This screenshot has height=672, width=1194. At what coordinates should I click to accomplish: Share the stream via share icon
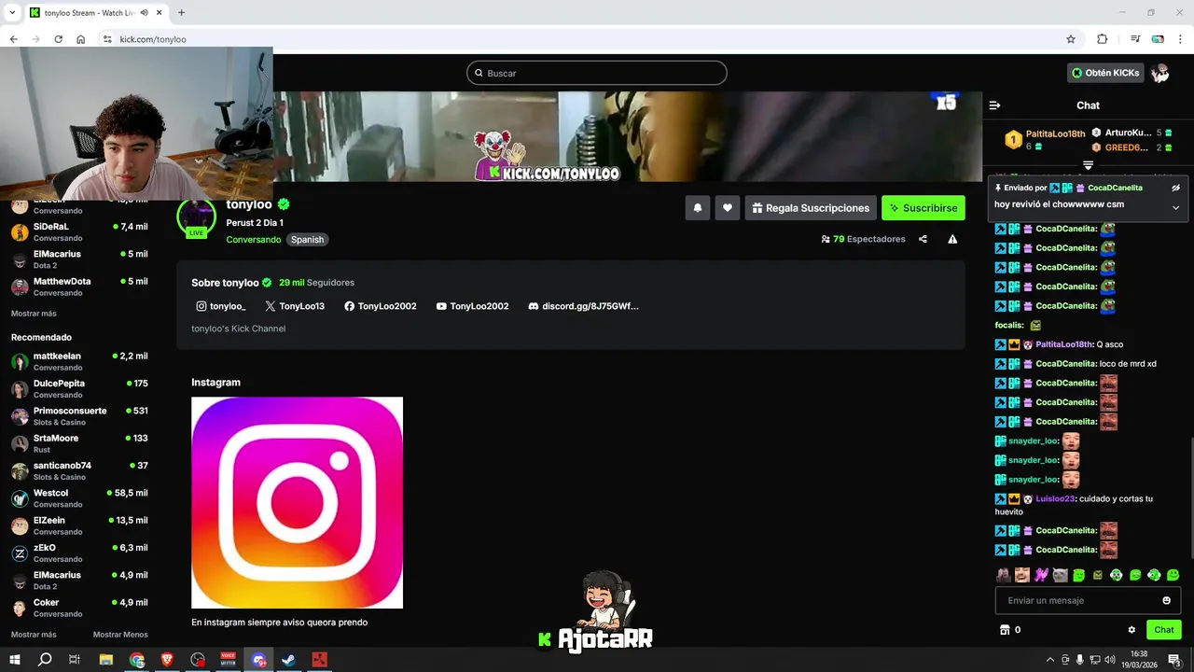[923, 239]
